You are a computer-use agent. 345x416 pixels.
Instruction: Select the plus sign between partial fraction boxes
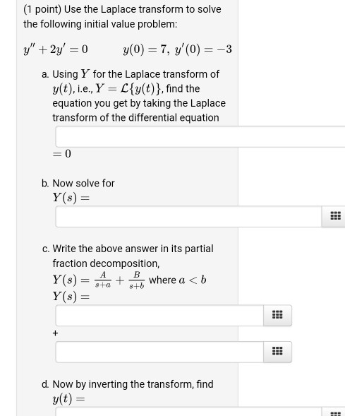55,333
